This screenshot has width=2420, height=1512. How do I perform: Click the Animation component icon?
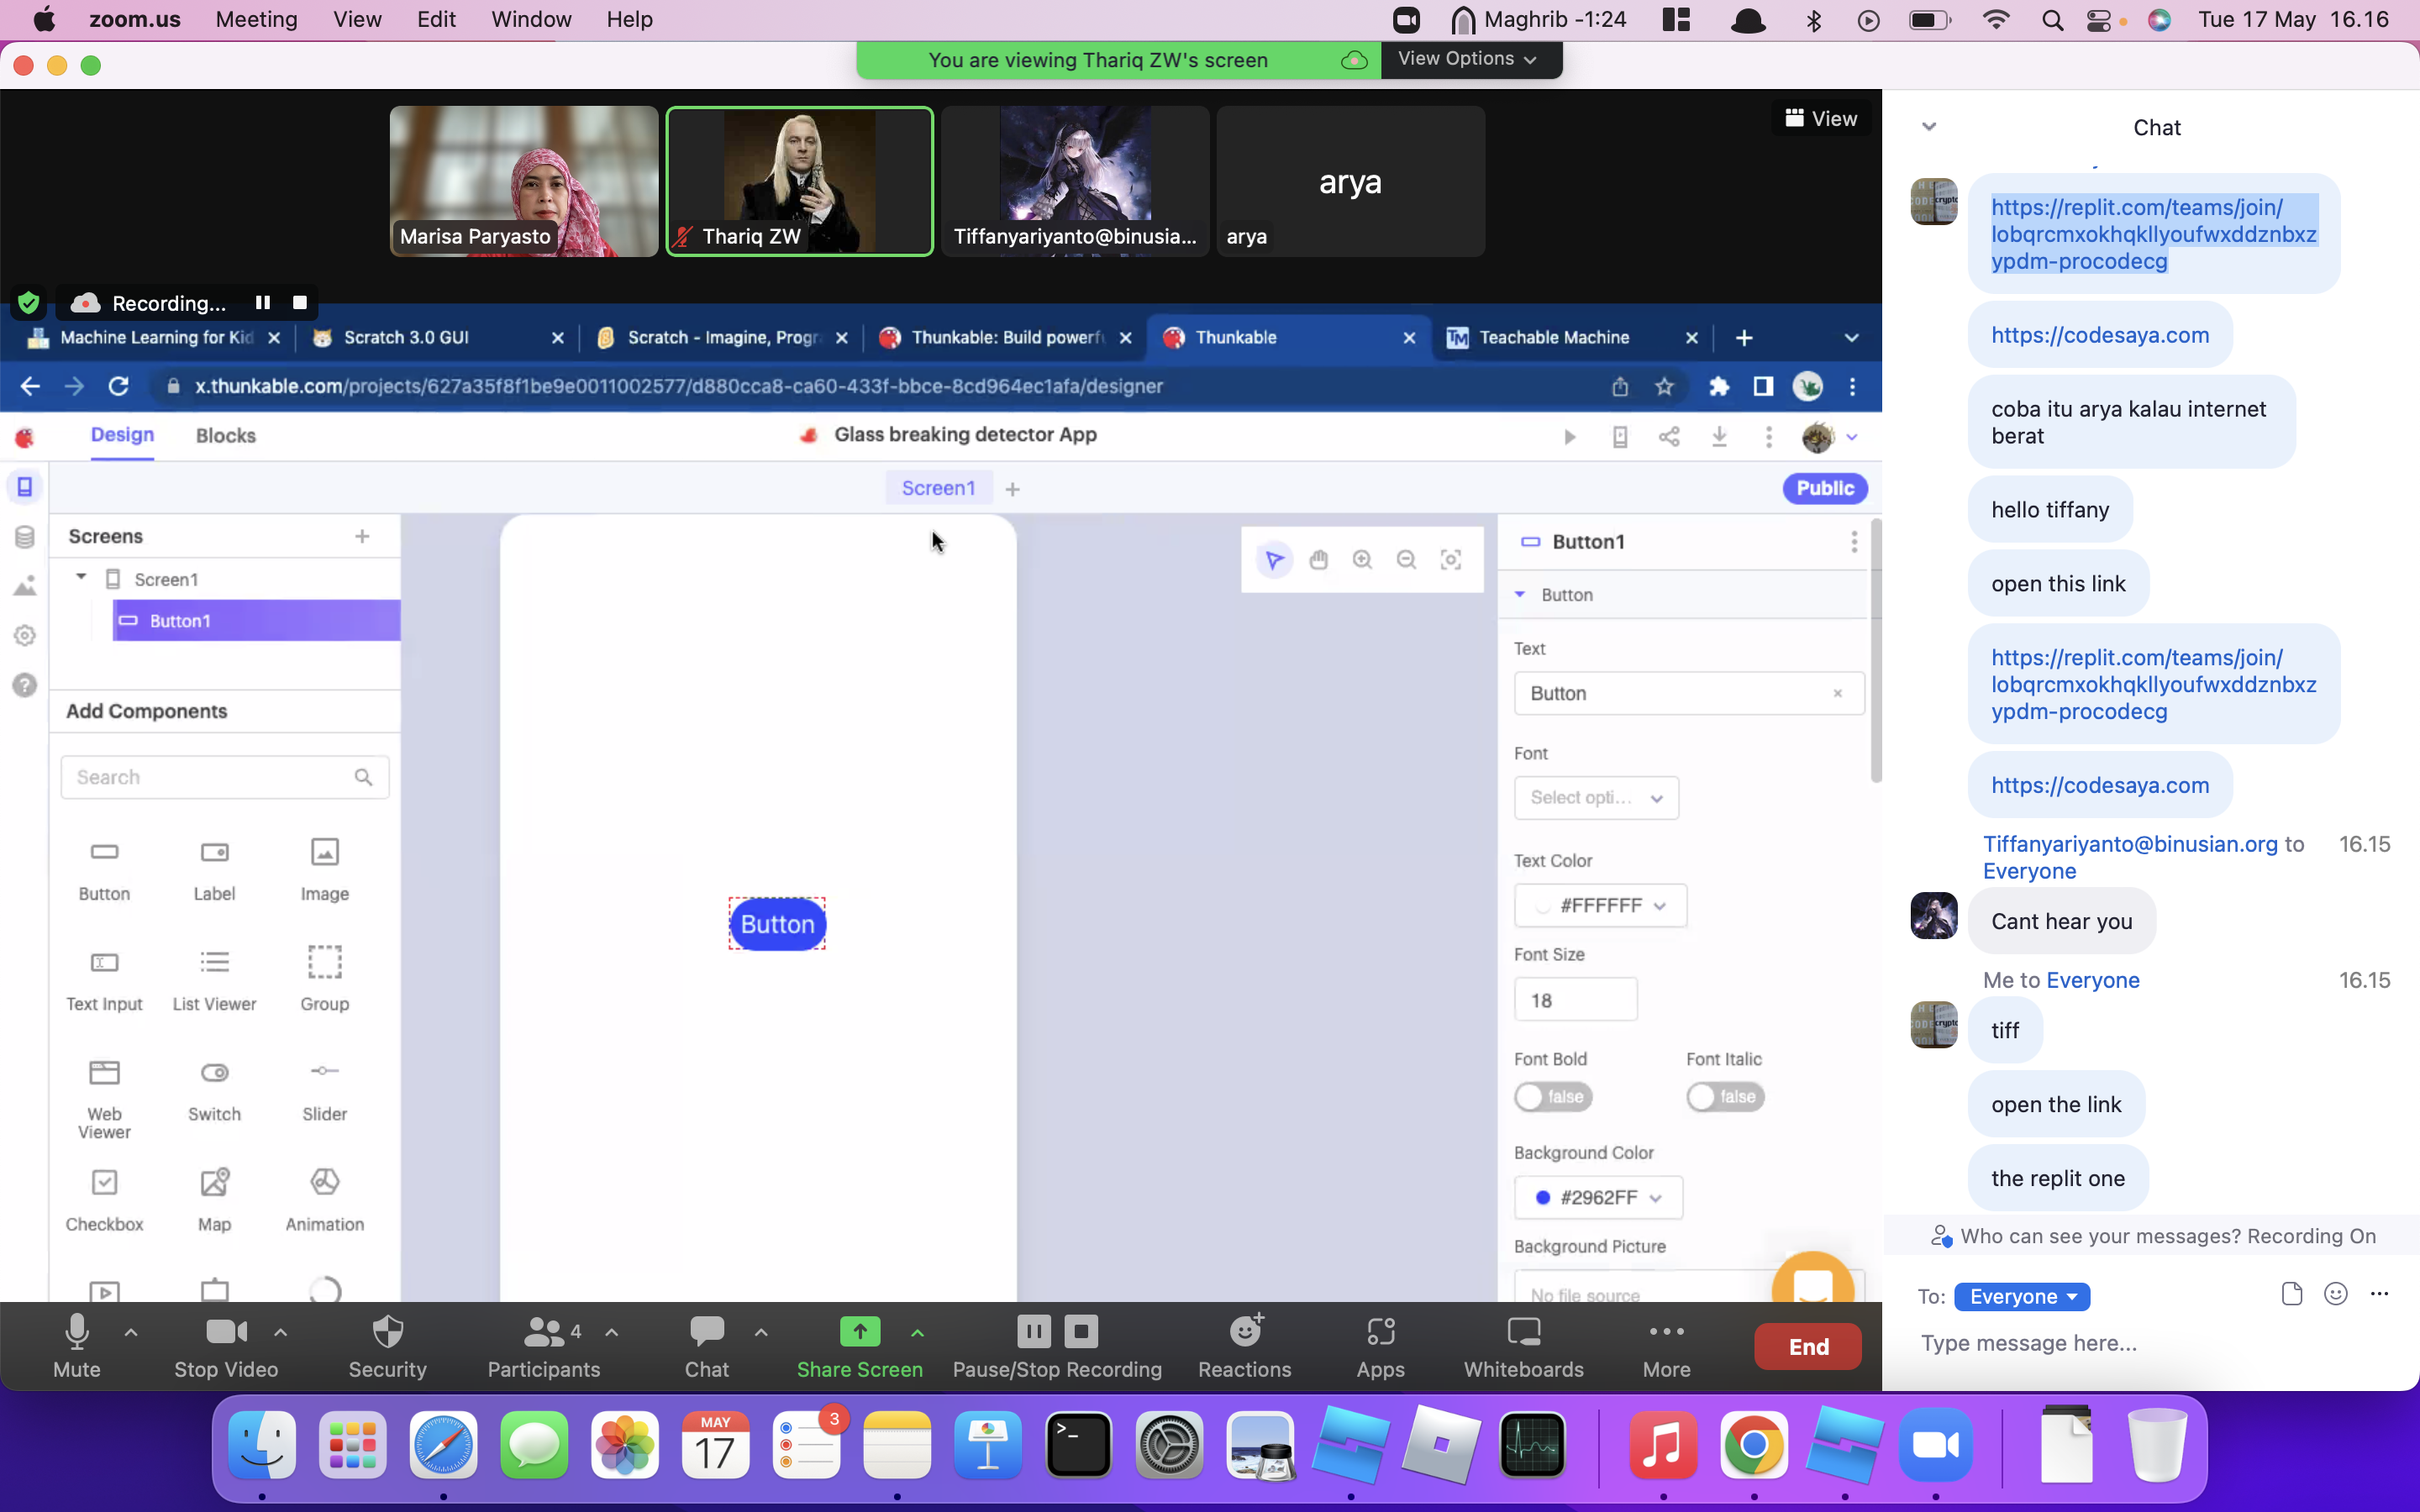coord(323,1183)
